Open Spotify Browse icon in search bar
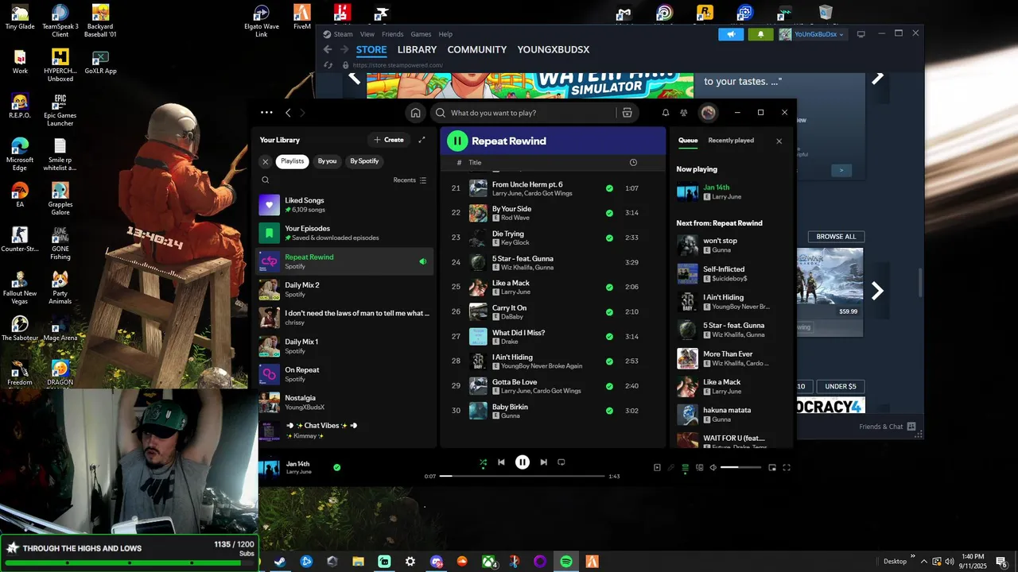1018x572 pixels. coord(627,113)
